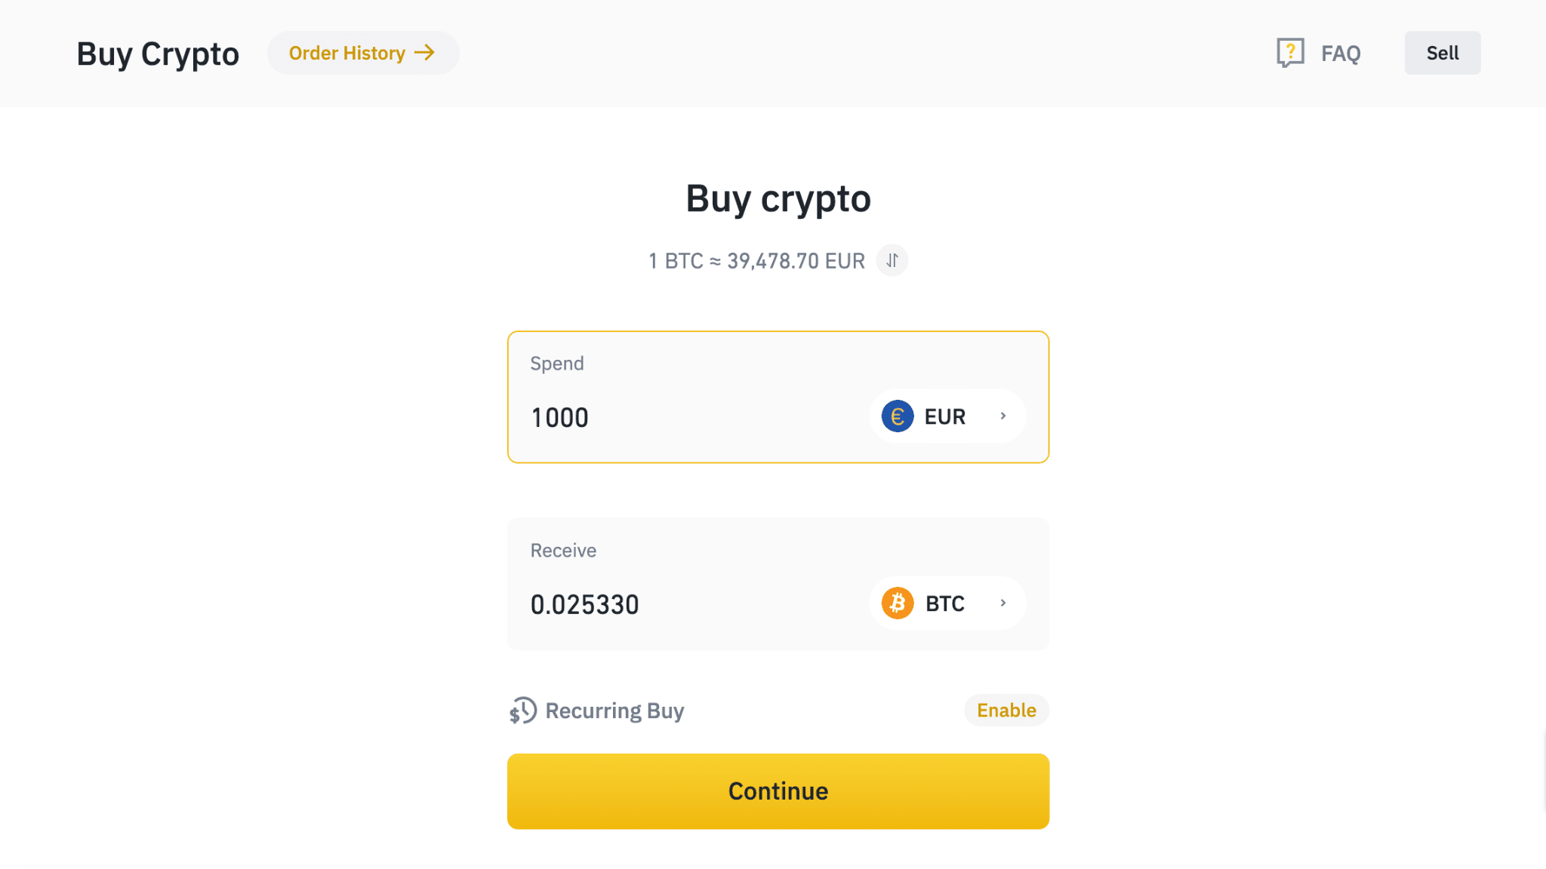Click the swap/reverse currencies icon
This screenshot has height=869, width=1546.
coord(893,260)
